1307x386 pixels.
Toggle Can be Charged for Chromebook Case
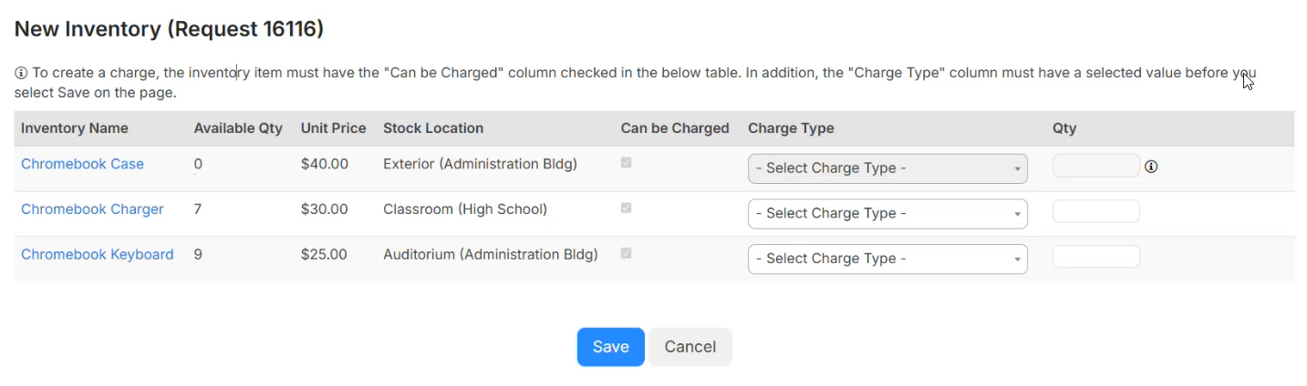[626, 163]
